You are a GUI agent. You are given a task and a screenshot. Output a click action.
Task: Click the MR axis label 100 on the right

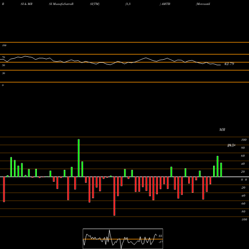pyautogui.click(x=244, y=140)
